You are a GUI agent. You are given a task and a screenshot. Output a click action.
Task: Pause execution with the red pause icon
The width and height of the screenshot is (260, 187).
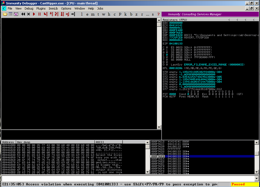pyautogui.click(x=39, y=14)
